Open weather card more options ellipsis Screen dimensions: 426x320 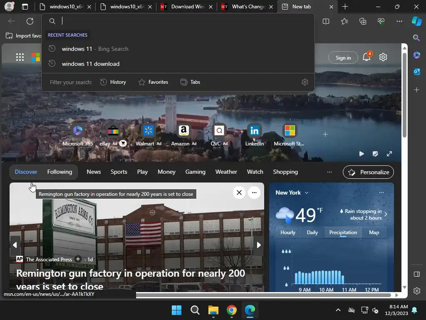coord(381,192)
